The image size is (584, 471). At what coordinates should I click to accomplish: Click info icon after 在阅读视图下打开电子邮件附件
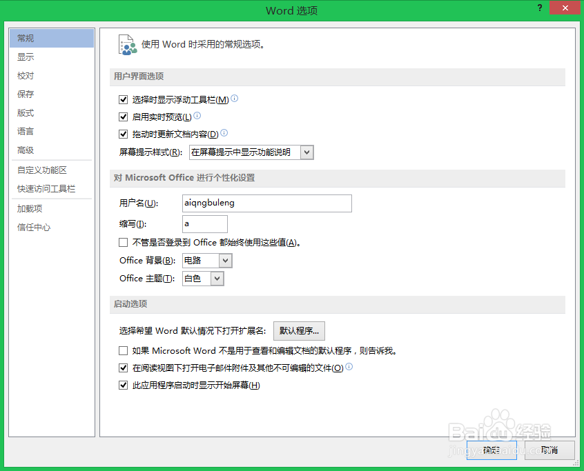[x=349, y=367]
